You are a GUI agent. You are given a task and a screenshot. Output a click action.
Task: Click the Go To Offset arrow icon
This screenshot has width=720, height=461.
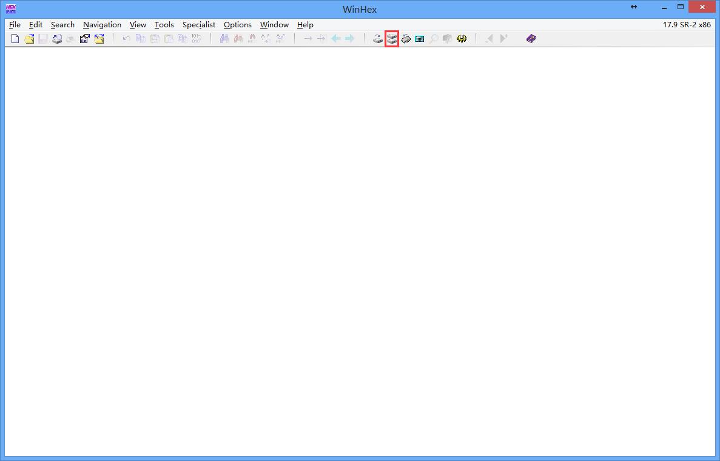click(x=308, y=39)
